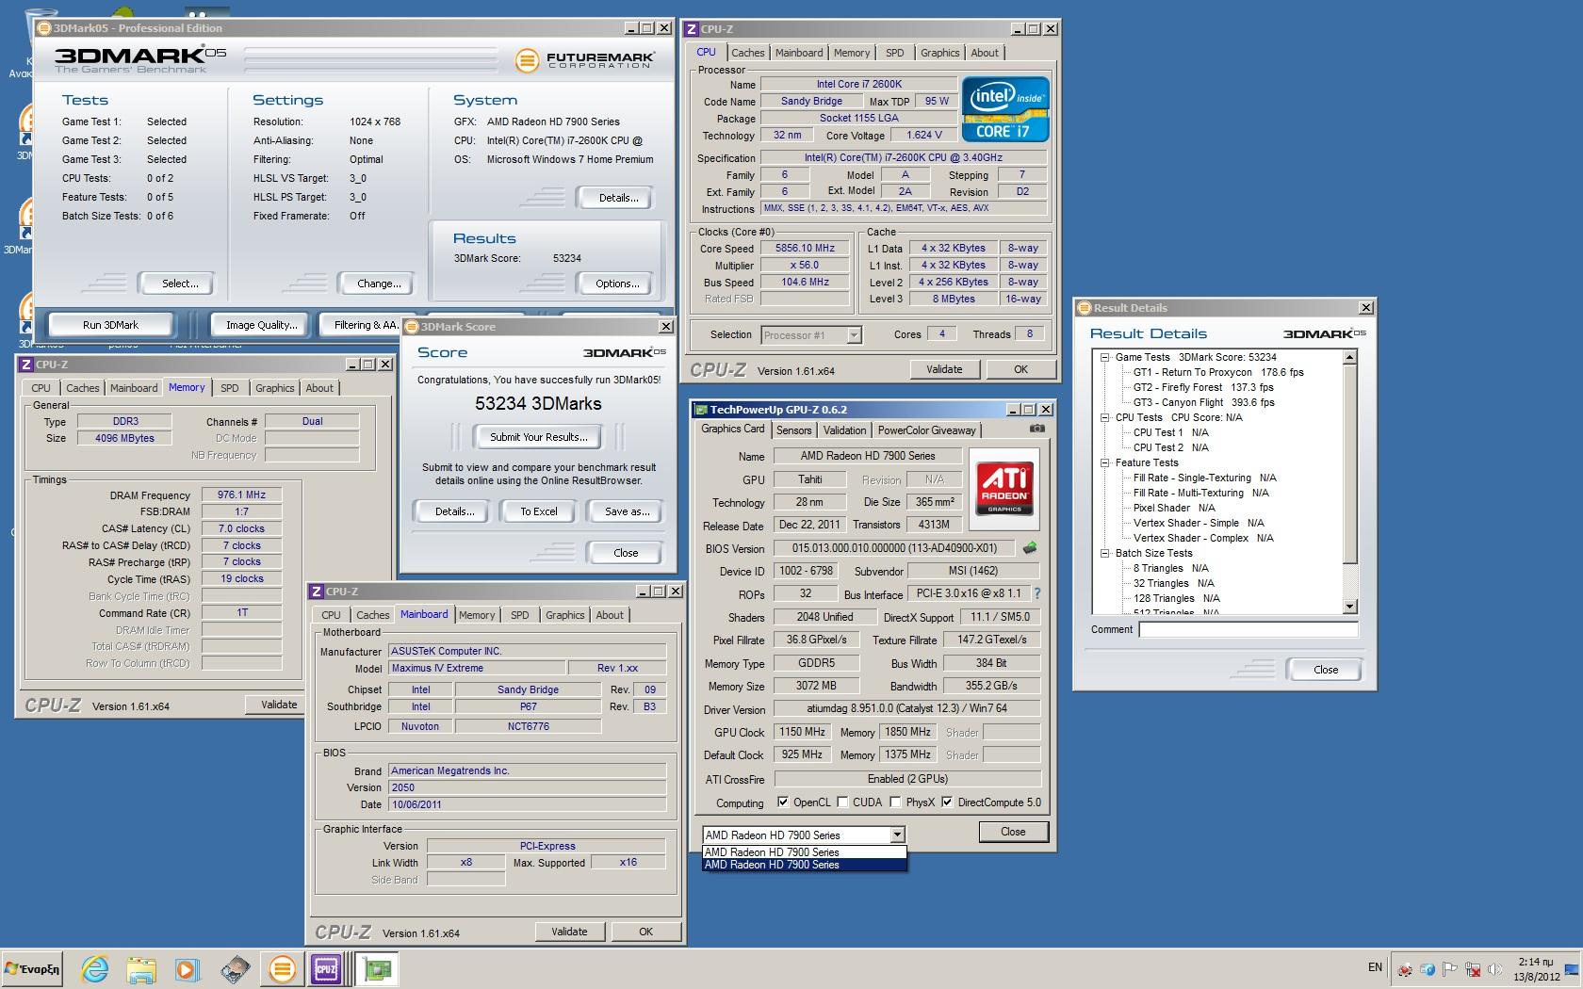Toggle the CUDA checkbox
The image size is (1583, 989).
point(842,803)
